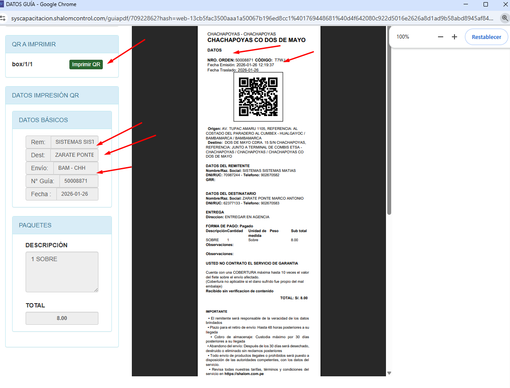Viewport: 510px width, 388px height.
Task: Zoom out with the minus icon
Action: [441, 37]
